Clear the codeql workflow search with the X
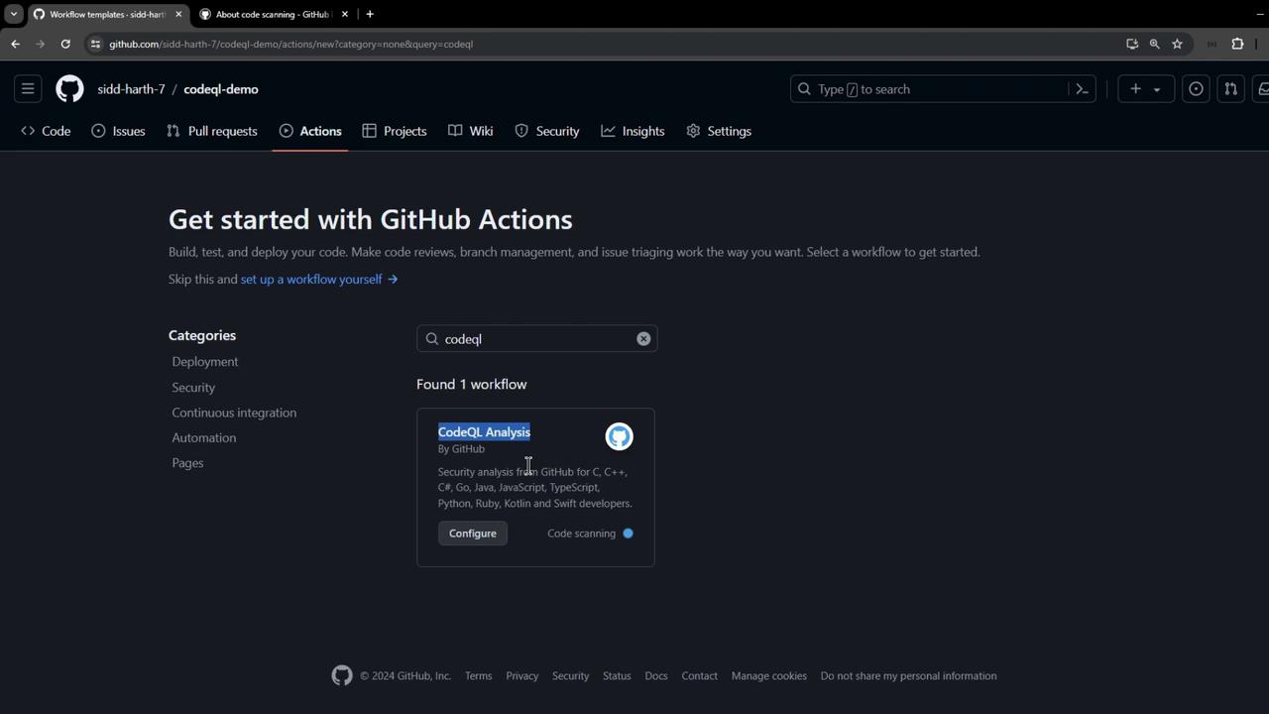Screen dimensions: 1269x714 [x=643, y=339]
